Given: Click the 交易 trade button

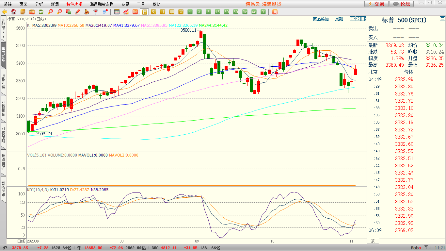Looking at the screenshot, I should (376, 4).
